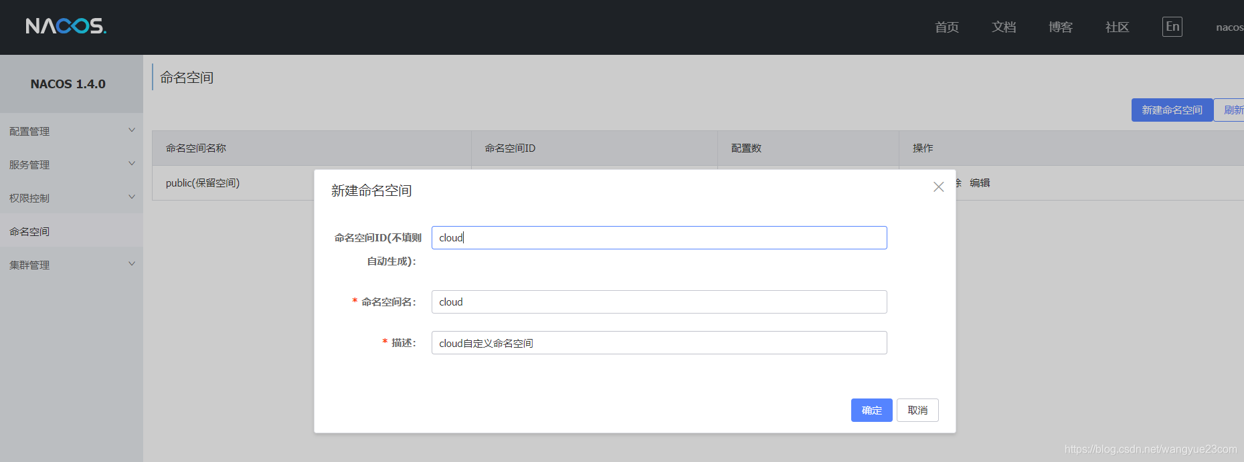
Task: Confirm with the 确定 button
Action: (872, 411)
